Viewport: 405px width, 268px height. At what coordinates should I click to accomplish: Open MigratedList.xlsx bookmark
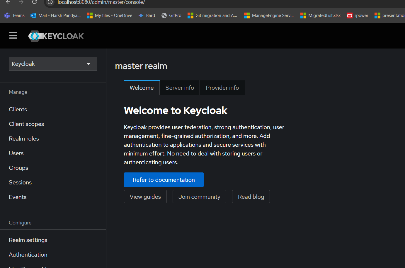coord(321,15)
